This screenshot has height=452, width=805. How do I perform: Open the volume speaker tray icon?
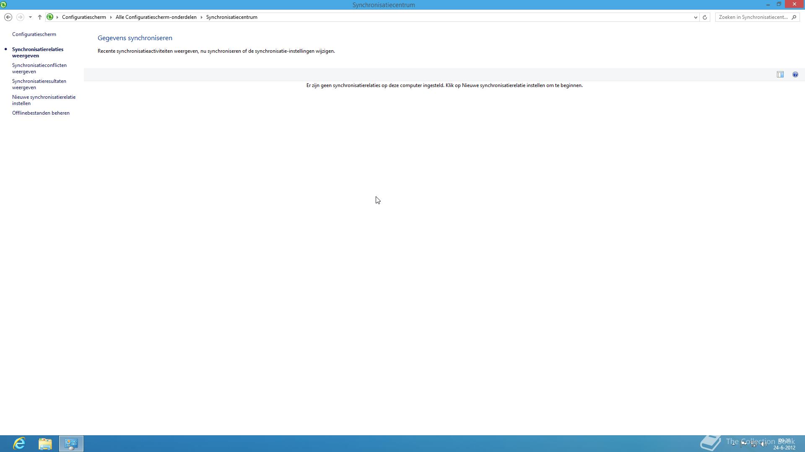[764, 444]
